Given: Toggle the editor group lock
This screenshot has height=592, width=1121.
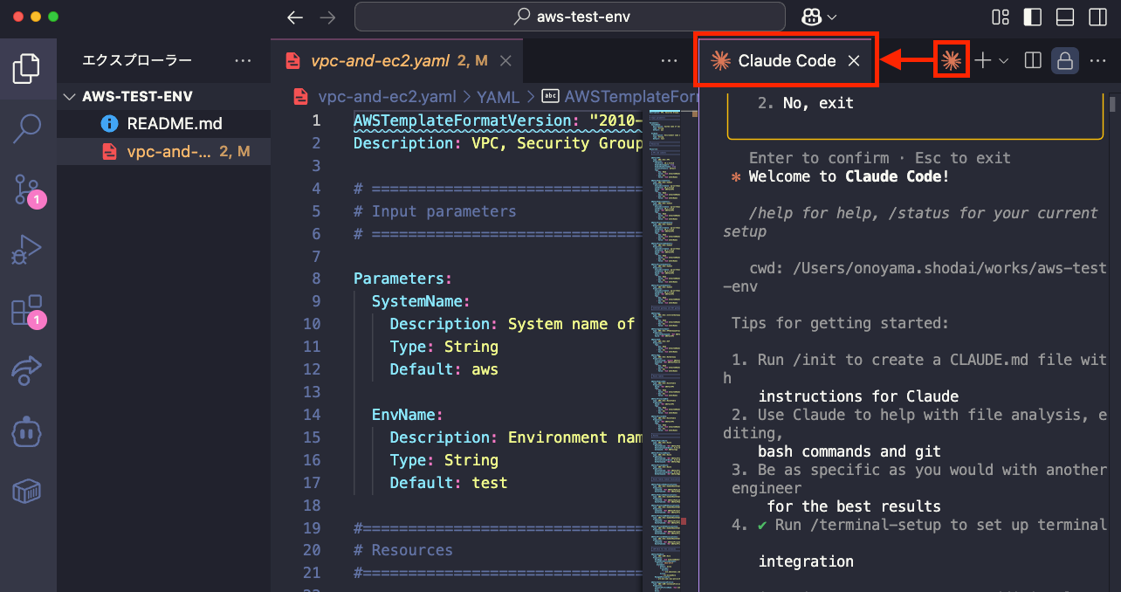Looking at the screenshot, I should (x=1064, y=60).
